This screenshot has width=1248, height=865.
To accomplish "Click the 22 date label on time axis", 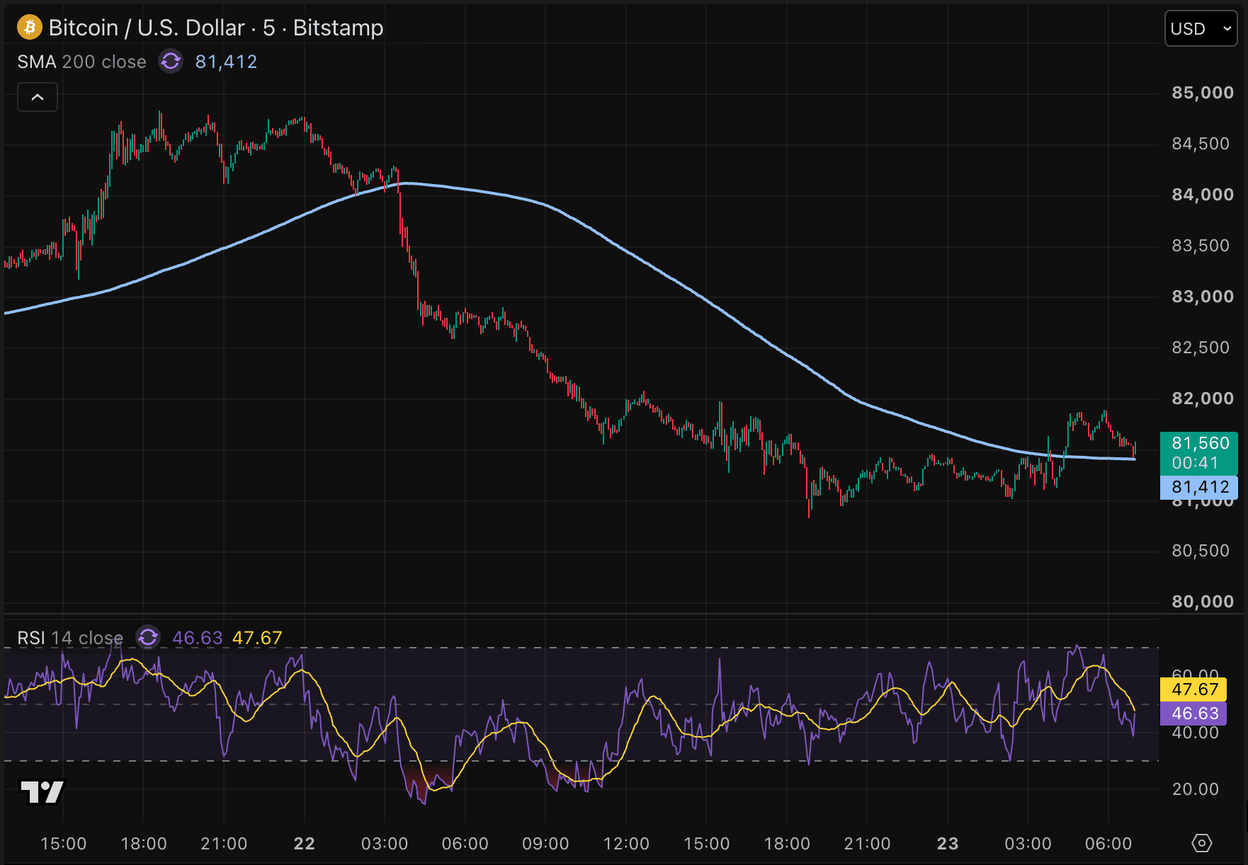I will [x=305, y=844].
